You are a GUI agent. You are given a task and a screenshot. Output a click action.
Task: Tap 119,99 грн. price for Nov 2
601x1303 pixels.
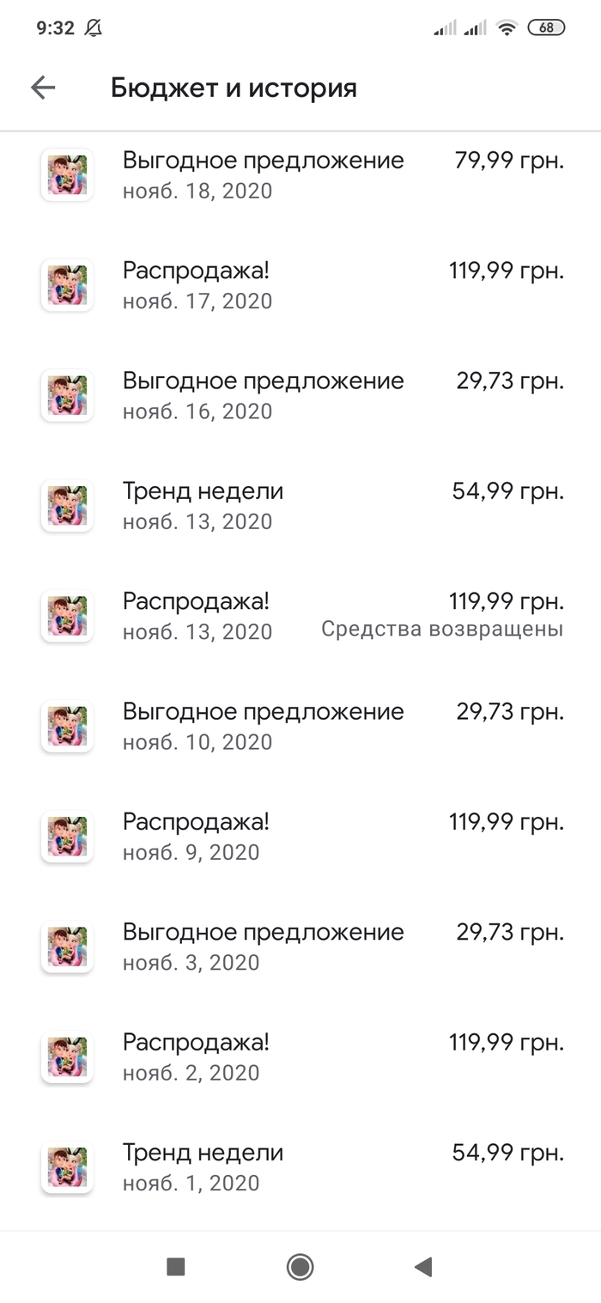coord(507,1043)
